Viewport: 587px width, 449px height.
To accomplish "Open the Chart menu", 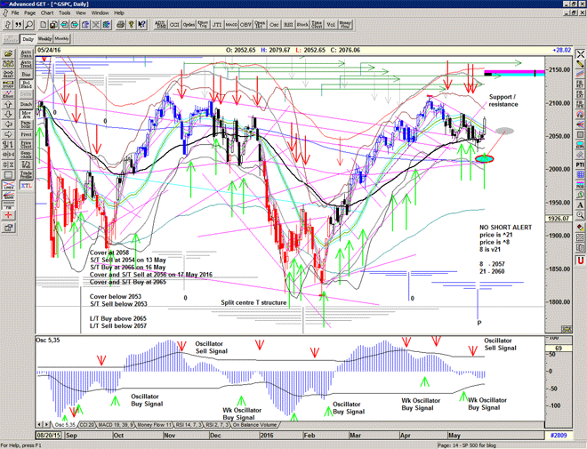I will click(45, 13).
